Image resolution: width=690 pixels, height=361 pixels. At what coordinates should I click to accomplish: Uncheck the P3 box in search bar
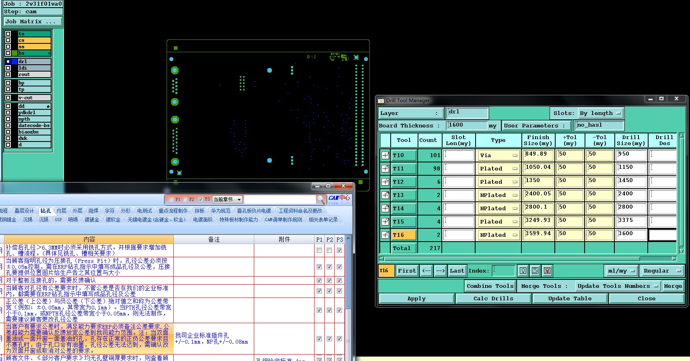[200, 199]
